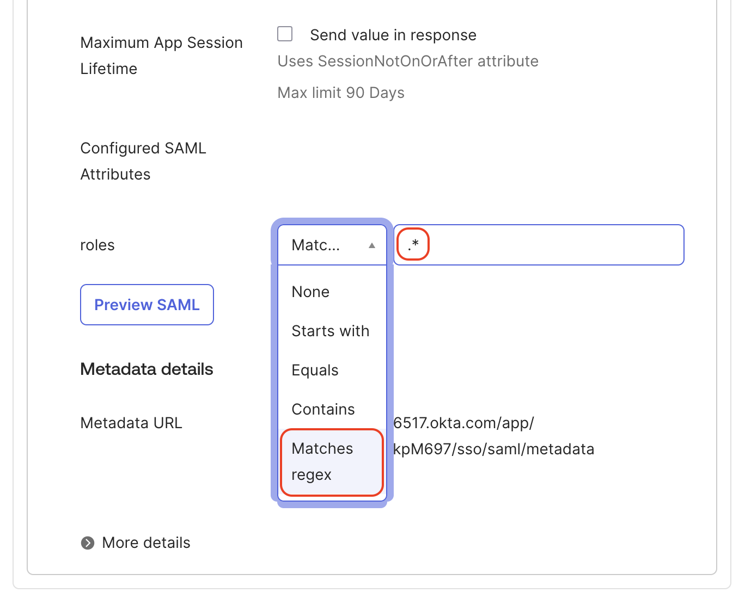Focus the roles regex value input field

click(539, 245)
